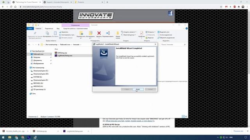Select This PC (Этот компьютер) in navigation pane
This screenshot has width=250, height=140.
[38, 68]
